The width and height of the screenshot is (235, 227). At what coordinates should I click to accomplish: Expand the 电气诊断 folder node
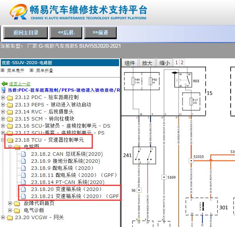point(10,210)
